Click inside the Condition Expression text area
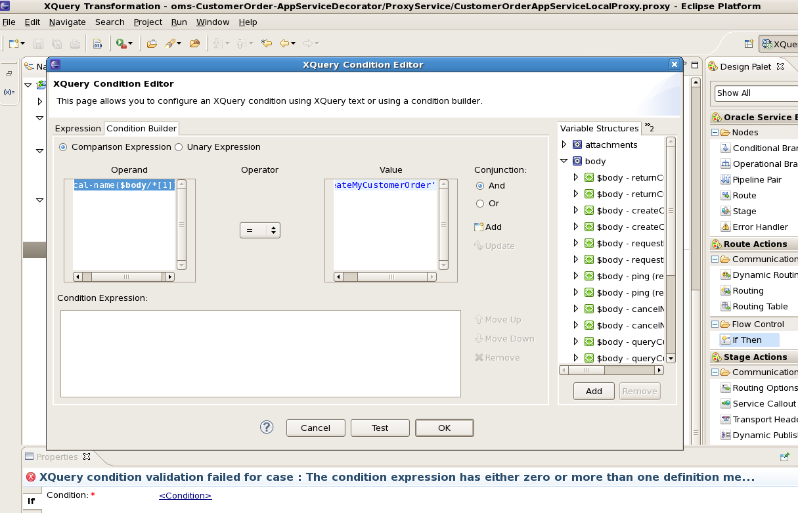 point(260,353)
